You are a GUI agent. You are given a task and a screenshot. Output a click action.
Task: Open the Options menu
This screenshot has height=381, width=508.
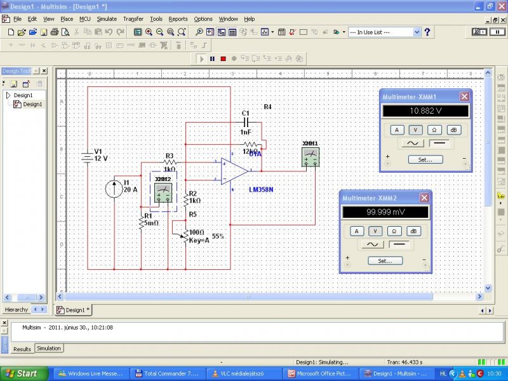click(203, 19)
